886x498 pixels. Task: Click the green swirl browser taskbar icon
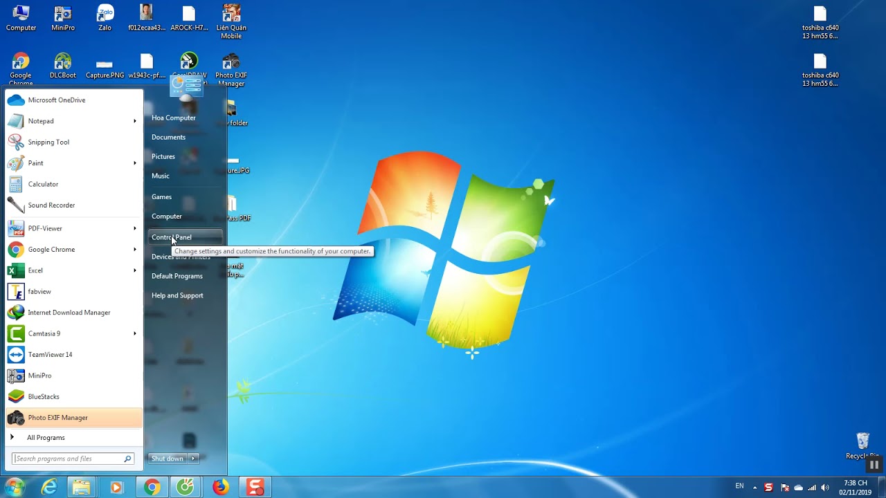tap(186, 488)
